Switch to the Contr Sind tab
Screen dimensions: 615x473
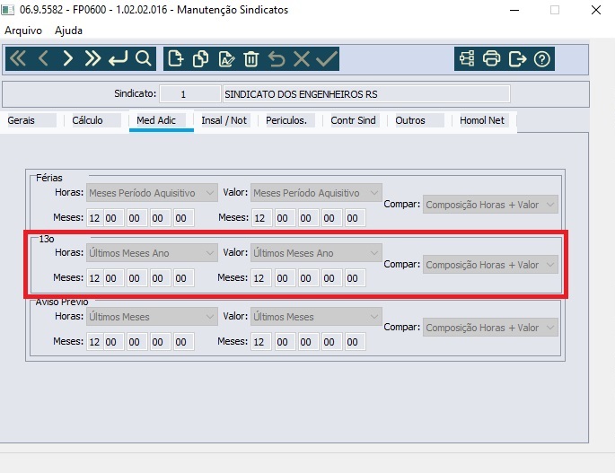(x=353, y=120)
